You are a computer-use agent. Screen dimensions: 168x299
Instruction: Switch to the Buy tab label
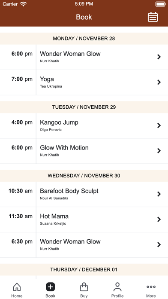[84, 296]
